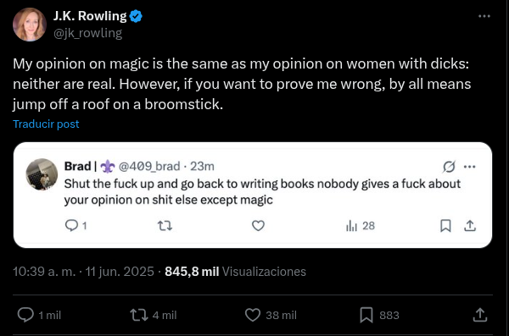Click the Grok icon on quoted tweet
Image resolution: width=509 pixels, height=336 pixels.
click(x=449, y=167)
